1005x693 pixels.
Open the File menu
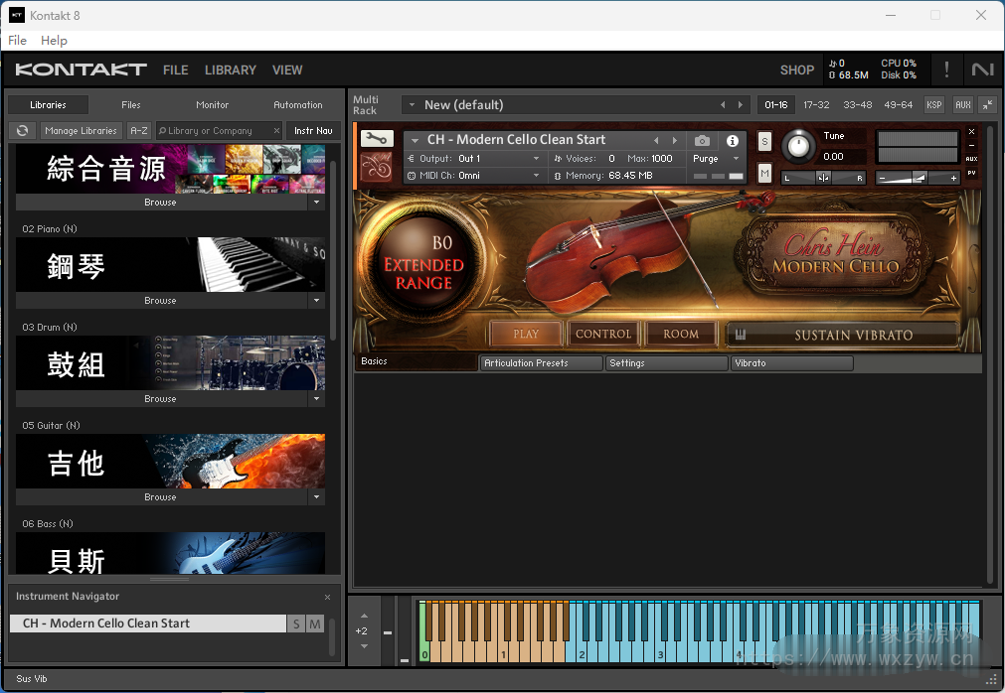coord(17,41)
